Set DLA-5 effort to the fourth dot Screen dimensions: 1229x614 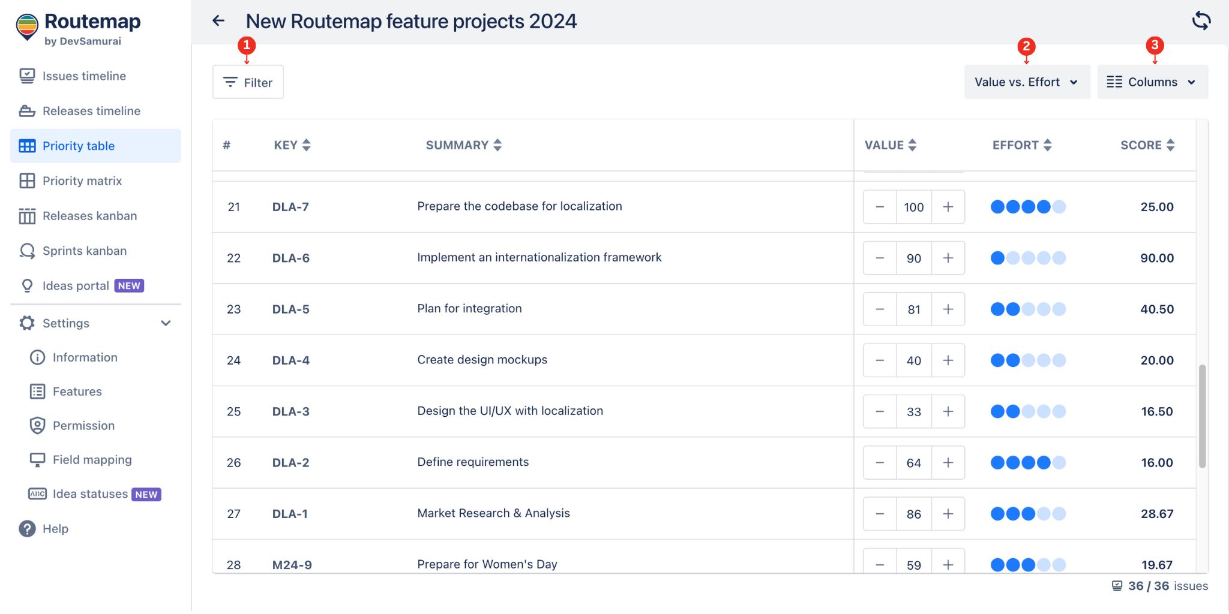click(x=1044, y=309)
